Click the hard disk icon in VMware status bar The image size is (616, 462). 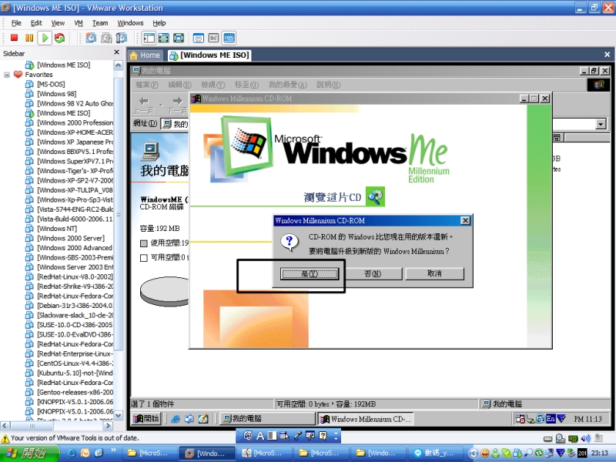(548, 438)
